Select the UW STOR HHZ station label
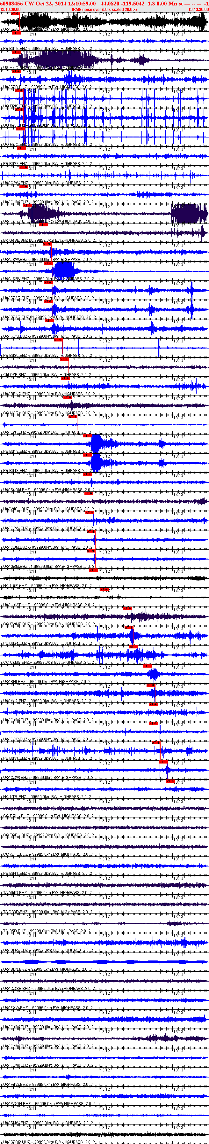The height and width of the screenshot is (1144, 209). tap(49, 1142)
